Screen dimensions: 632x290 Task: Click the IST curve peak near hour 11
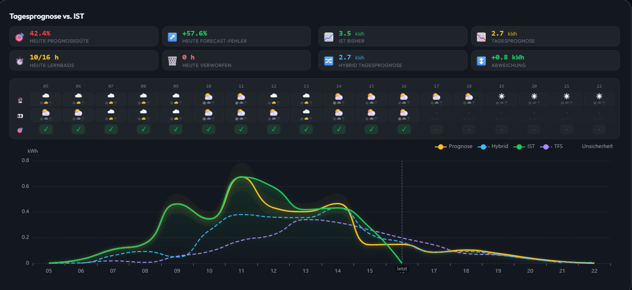[x=241, y=177]
